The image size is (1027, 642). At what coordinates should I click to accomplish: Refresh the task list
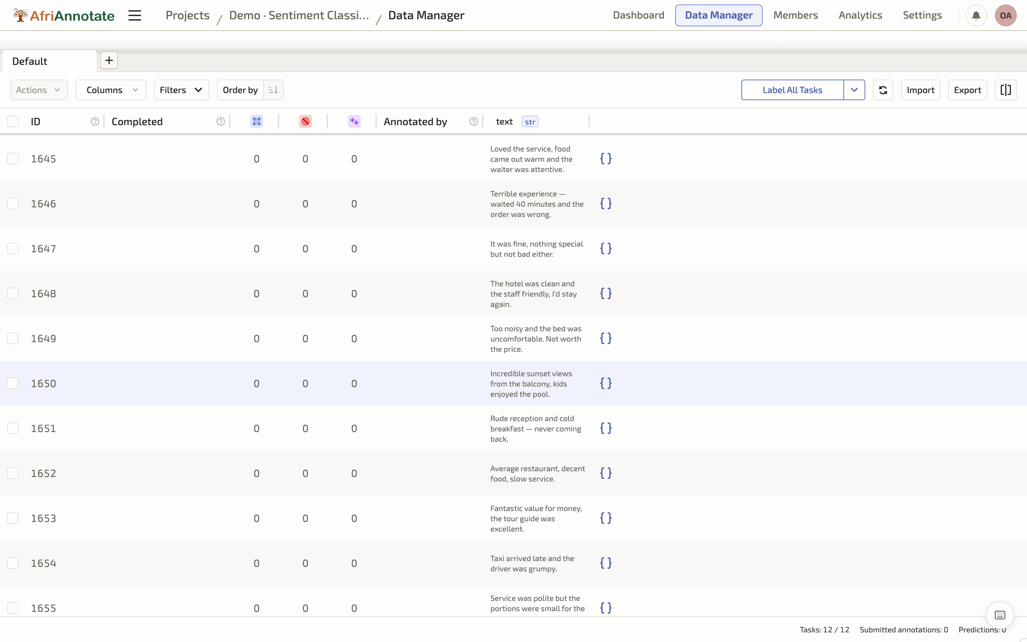point(883,90)
